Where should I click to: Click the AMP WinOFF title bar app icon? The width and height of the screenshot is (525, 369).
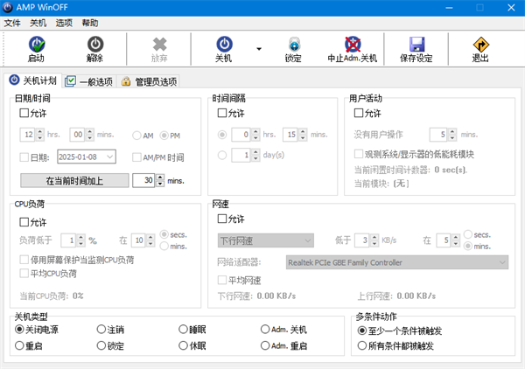[7, 7]
